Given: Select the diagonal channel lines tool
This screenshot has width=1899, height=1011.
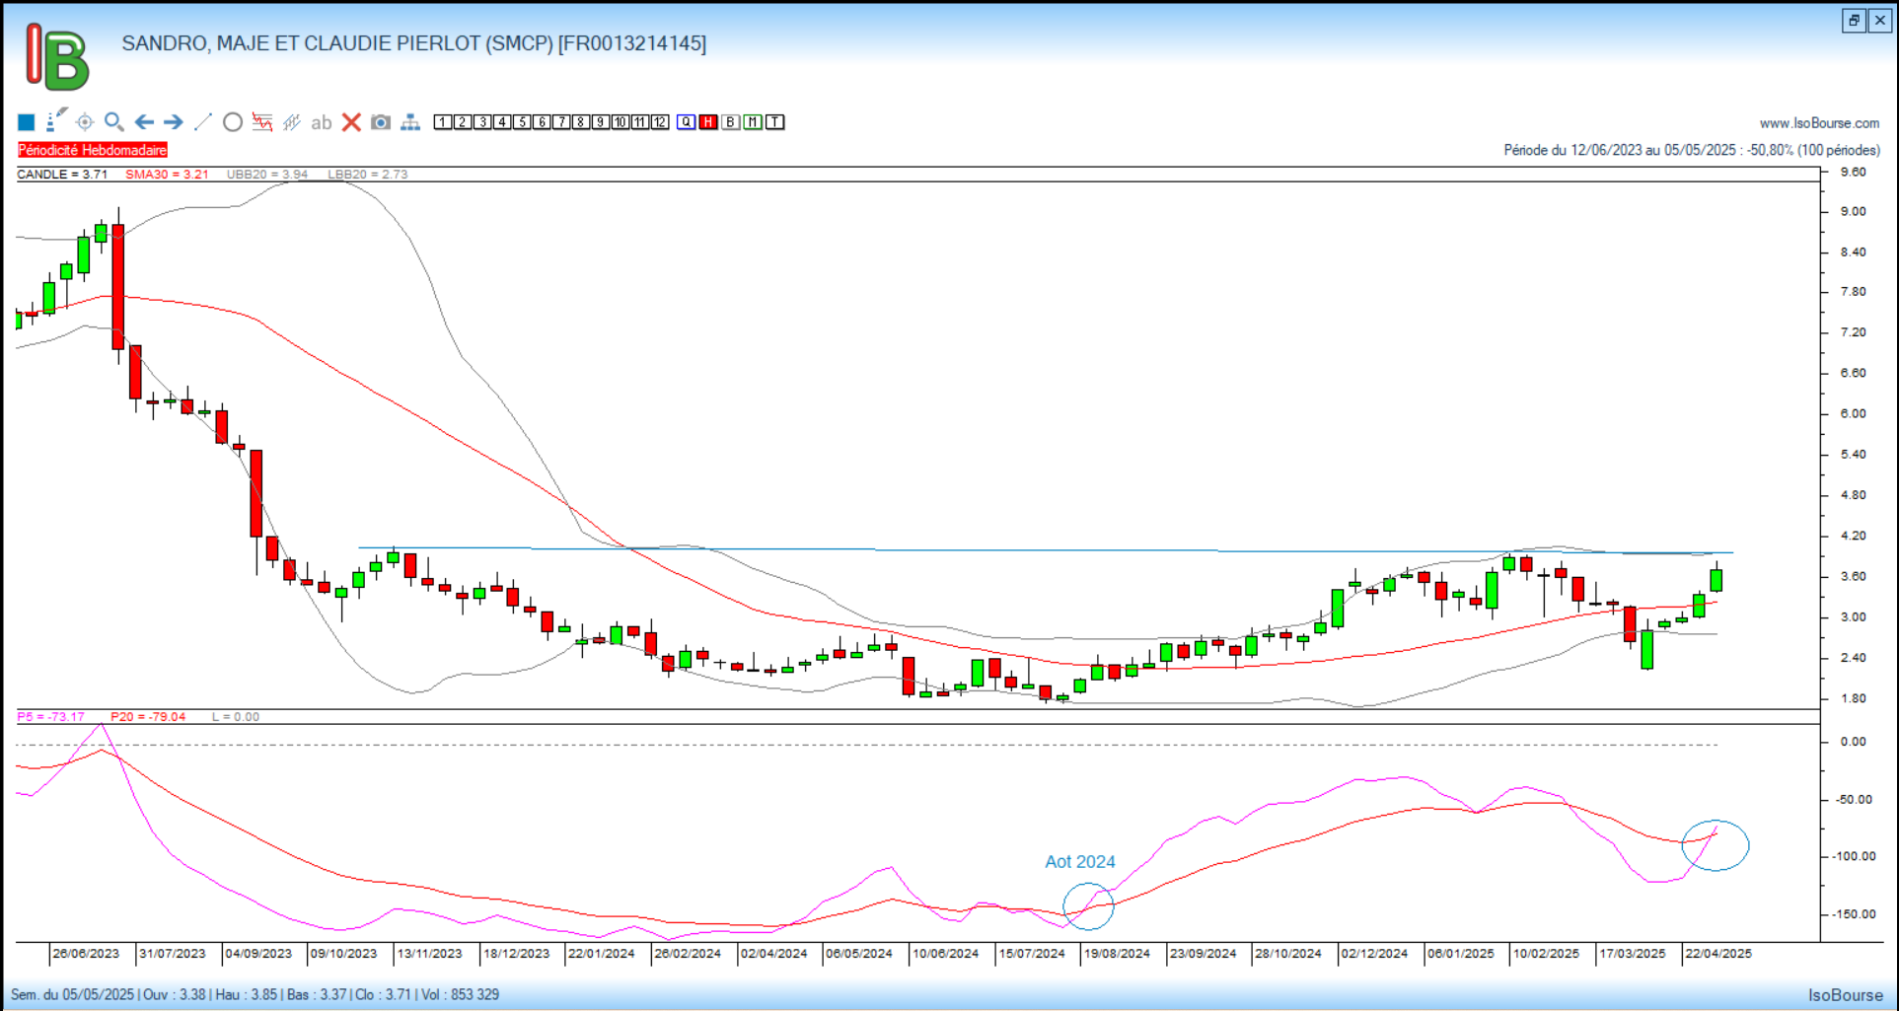Looking at the screenshot, I should tap(292, 122).
